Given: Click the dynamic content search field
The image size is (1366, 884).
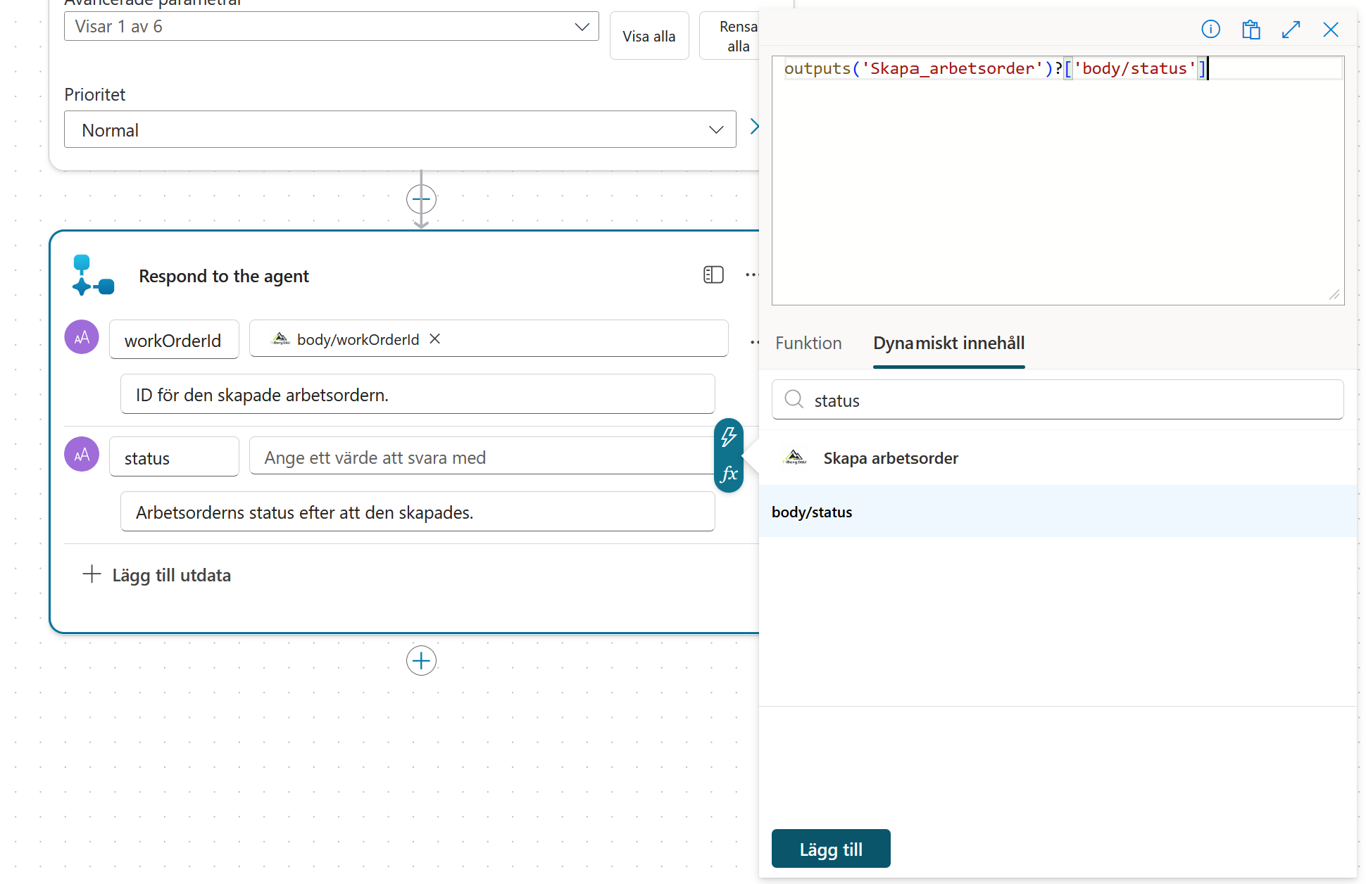Looking at the screenshot, I should (1058, 400).
